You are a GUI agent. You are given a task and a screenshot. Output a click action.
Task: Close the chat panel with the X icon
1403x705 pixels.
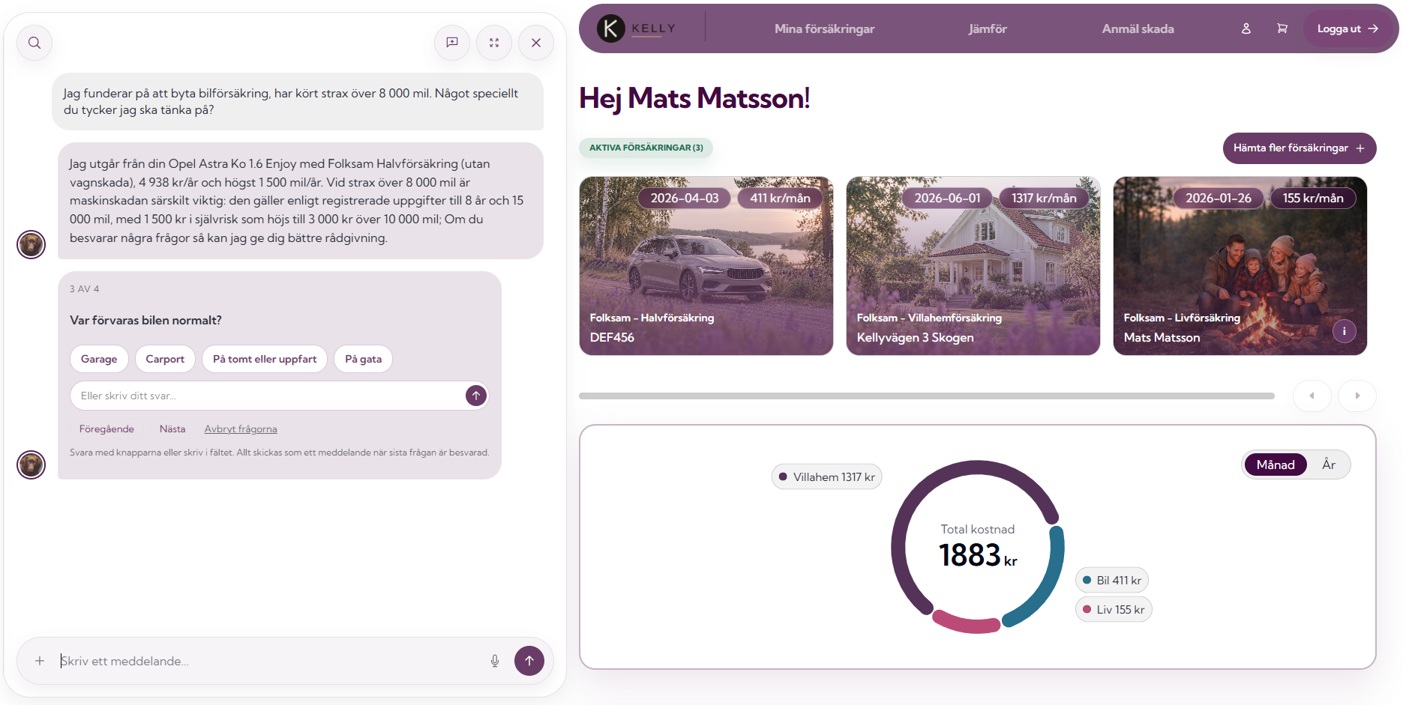click(x=536, y=43)
